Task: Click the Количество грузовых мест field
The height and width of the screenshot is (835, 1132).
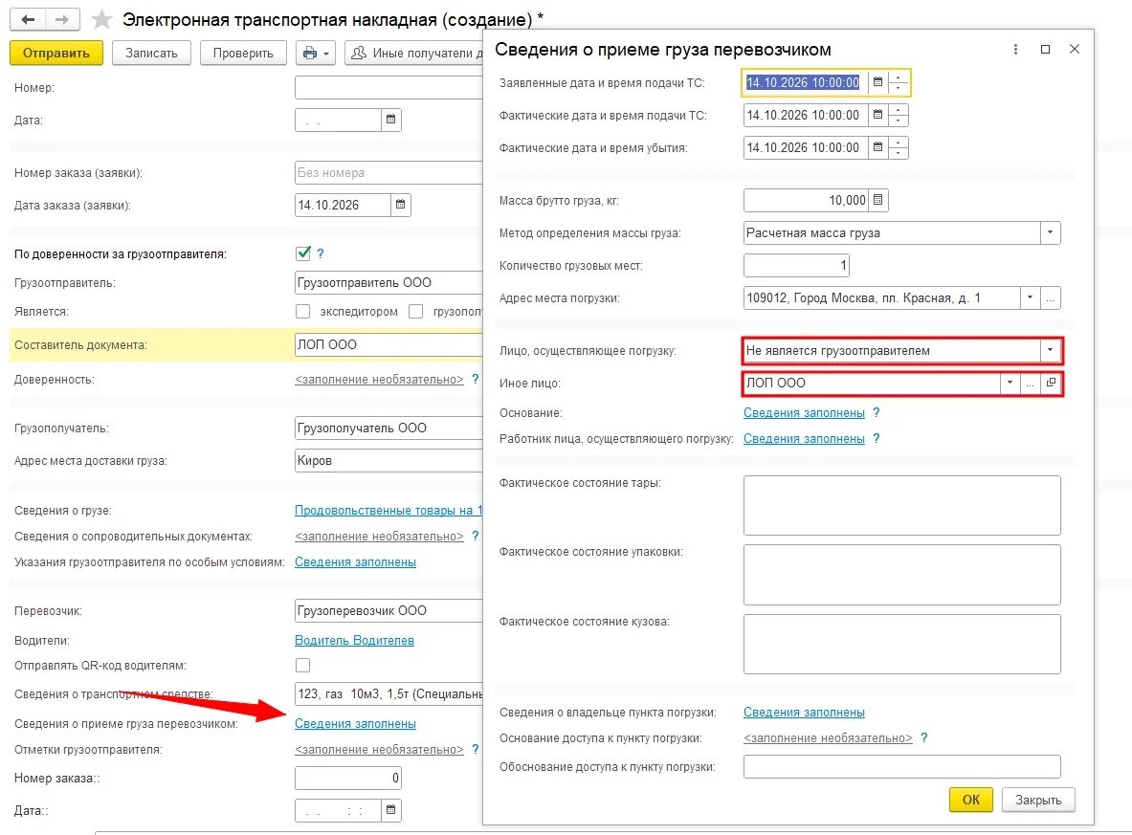Action: tap(796, 266)
